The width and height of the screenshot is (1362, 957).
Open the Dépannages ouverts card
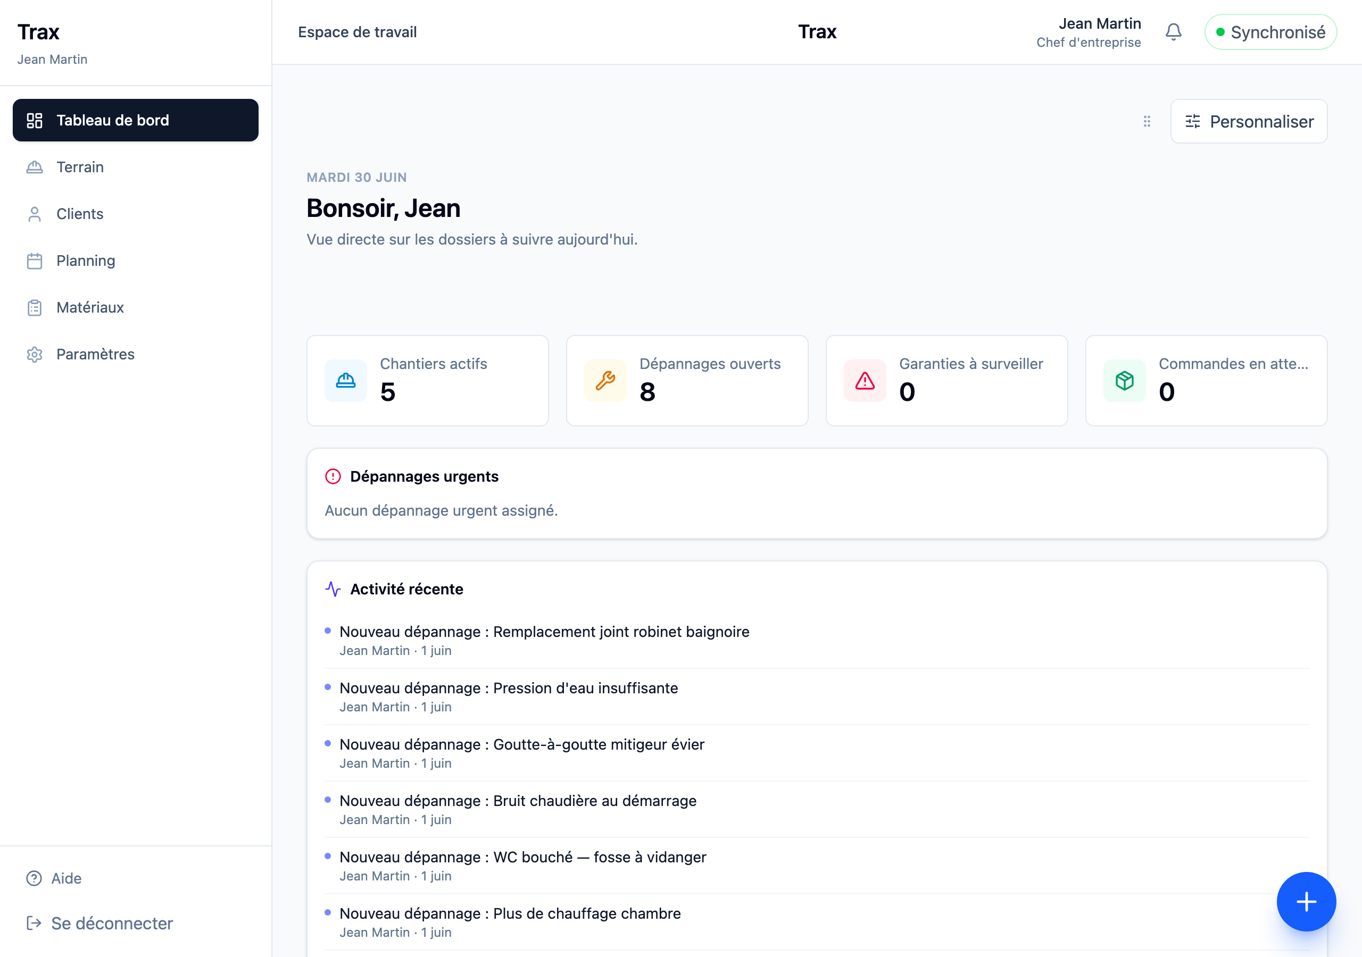click(x=687, y=381)
